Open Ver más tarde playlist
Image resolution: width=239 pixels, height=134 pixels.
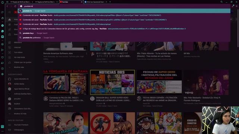19,57
